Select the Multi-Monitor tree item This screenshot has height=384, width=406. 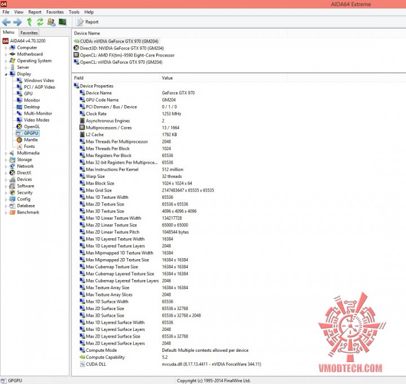[38, 114]
